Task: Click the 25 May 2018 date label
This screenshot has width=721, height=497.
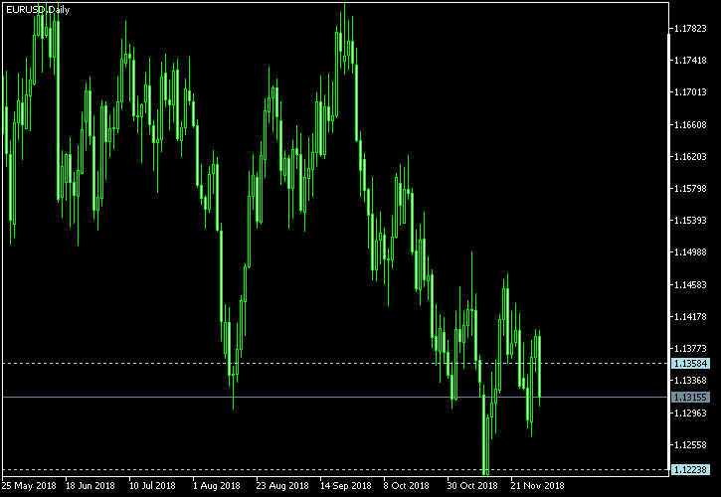Action: 29,485
